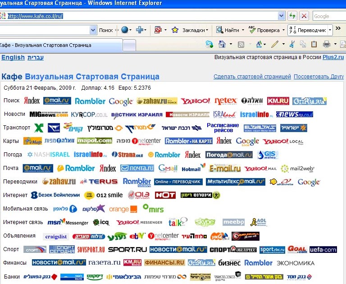
Task: Click Сделать стартовой страницей link
Action: (252, 77)
